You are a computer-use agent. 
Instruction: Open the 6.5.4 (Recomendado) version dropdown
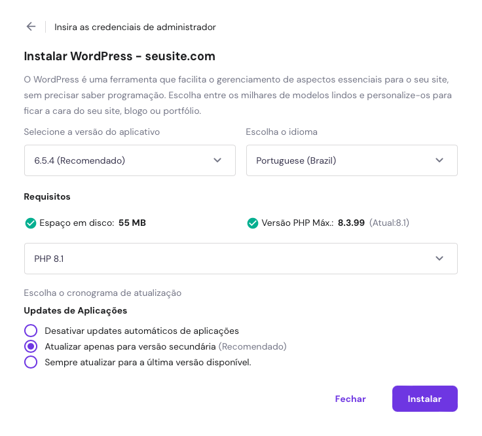click(x=129, y=160)
